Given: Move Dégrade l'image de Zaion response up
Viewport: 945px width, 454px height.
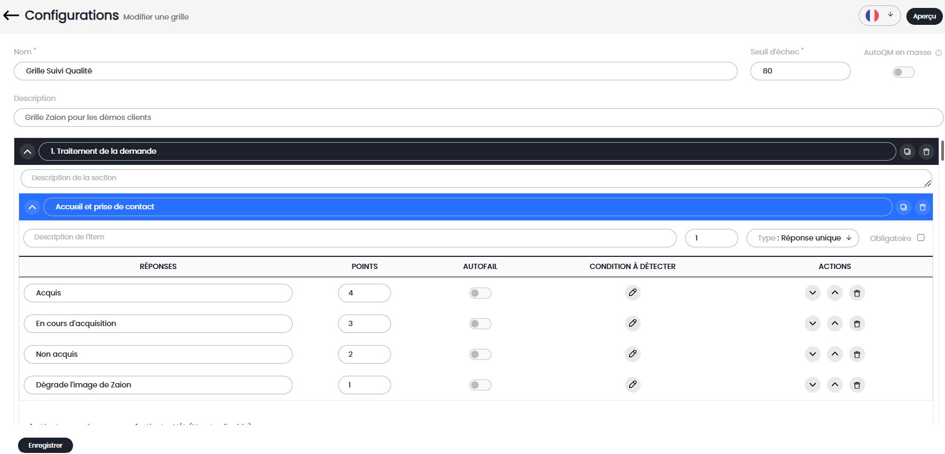Looking at the screenshot, I should (x=834, y=385).
